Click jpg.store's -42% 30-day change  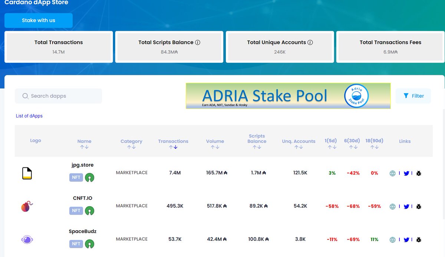pyautogui.click(x=353, y=173)
